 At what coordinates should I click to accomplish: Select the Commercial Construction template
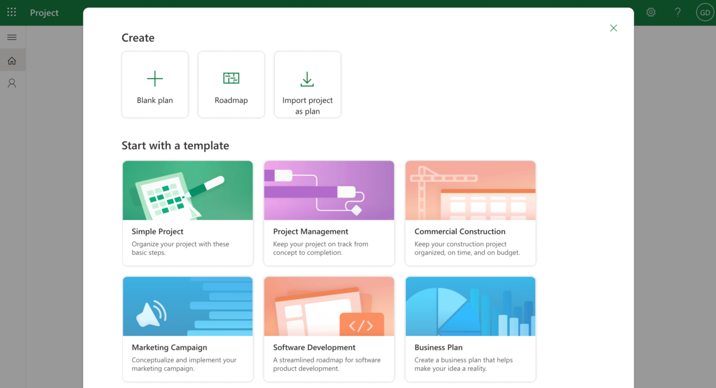coord(470,213)
